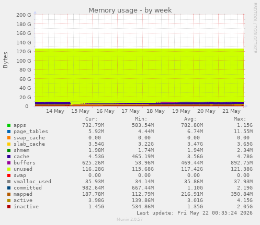
Task: Select the 'unused' legend label
Action: point(23,169)
